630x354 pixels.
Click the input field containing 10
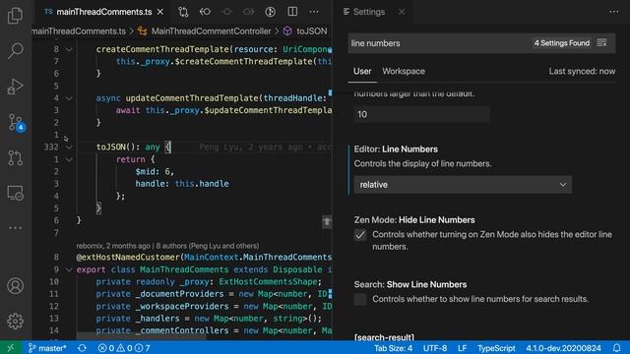tap(422, 114)
